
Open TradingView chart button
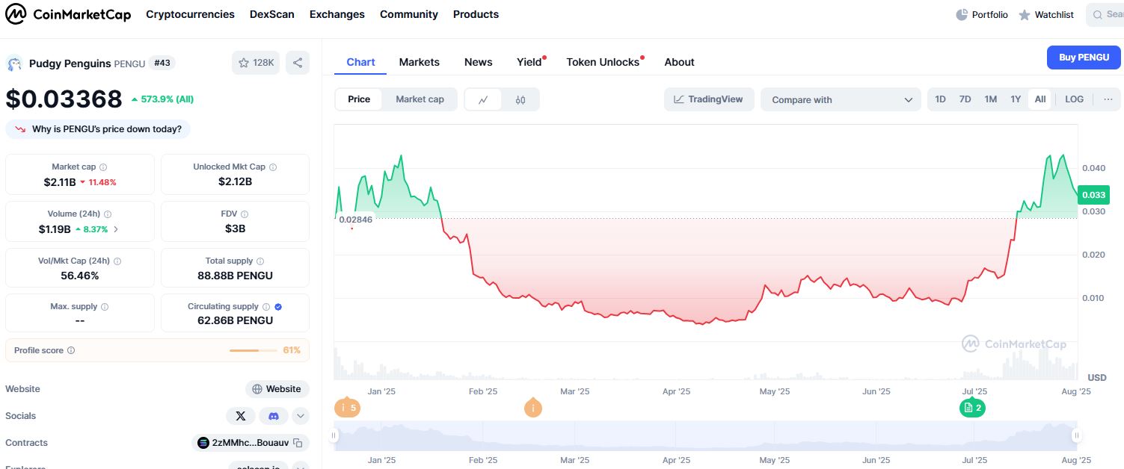(x=708, y=99)
